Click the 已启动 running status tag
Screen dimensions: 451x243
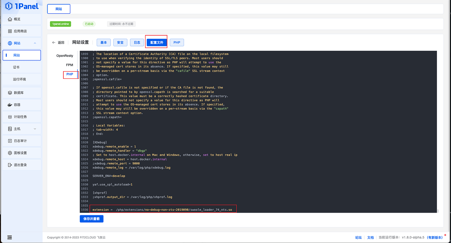tap(89, 24)
